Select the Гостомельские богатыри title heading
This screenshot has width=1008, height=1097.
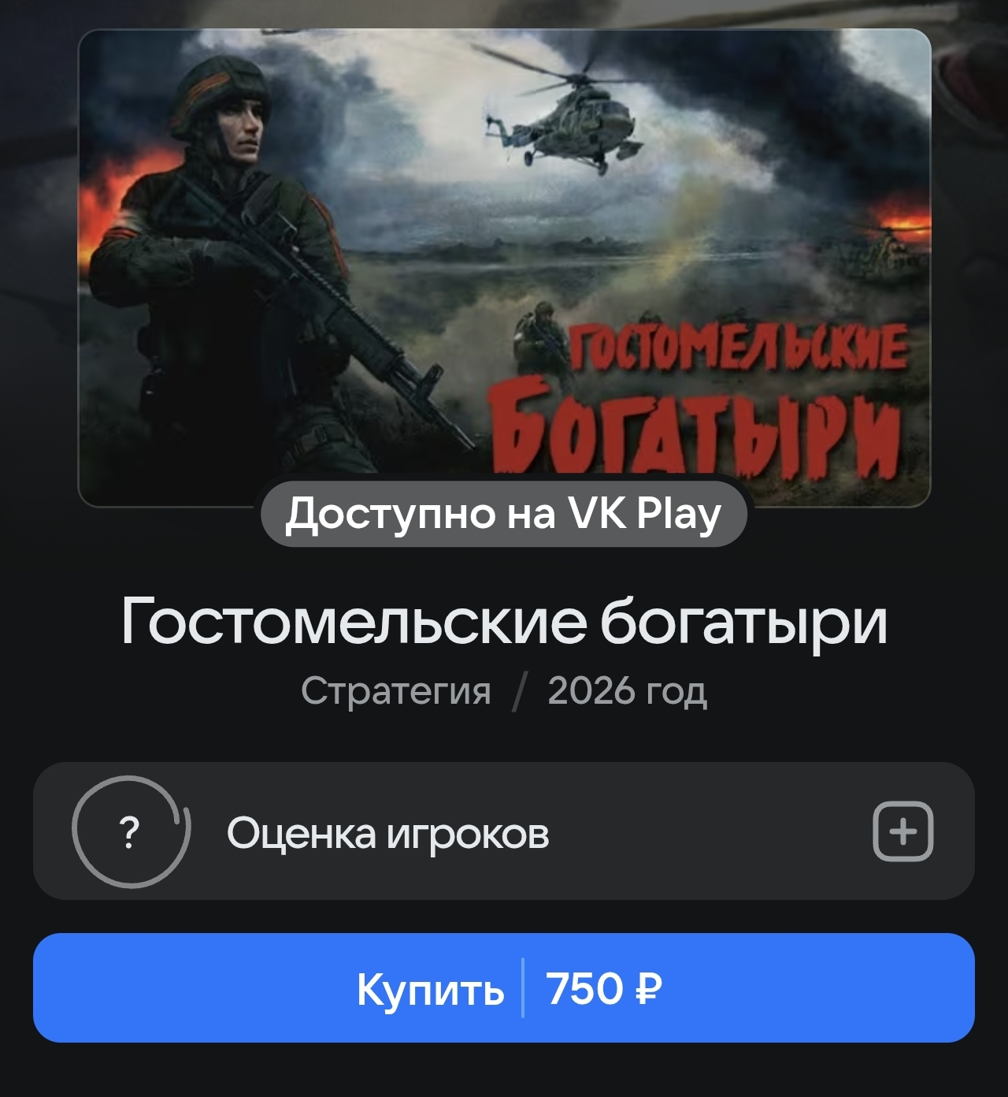[x=504, y=621]
